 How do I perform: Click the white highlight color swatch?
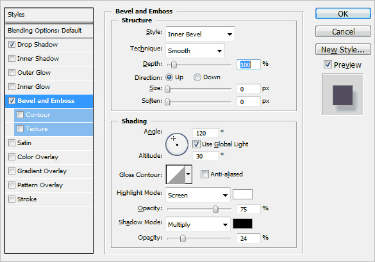pyautogui.click(x=242, y=194)
